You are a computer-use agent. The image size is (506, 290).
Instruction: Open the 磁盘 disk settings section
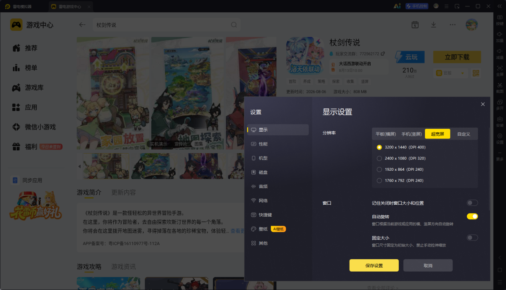click(x=278, y=172)
